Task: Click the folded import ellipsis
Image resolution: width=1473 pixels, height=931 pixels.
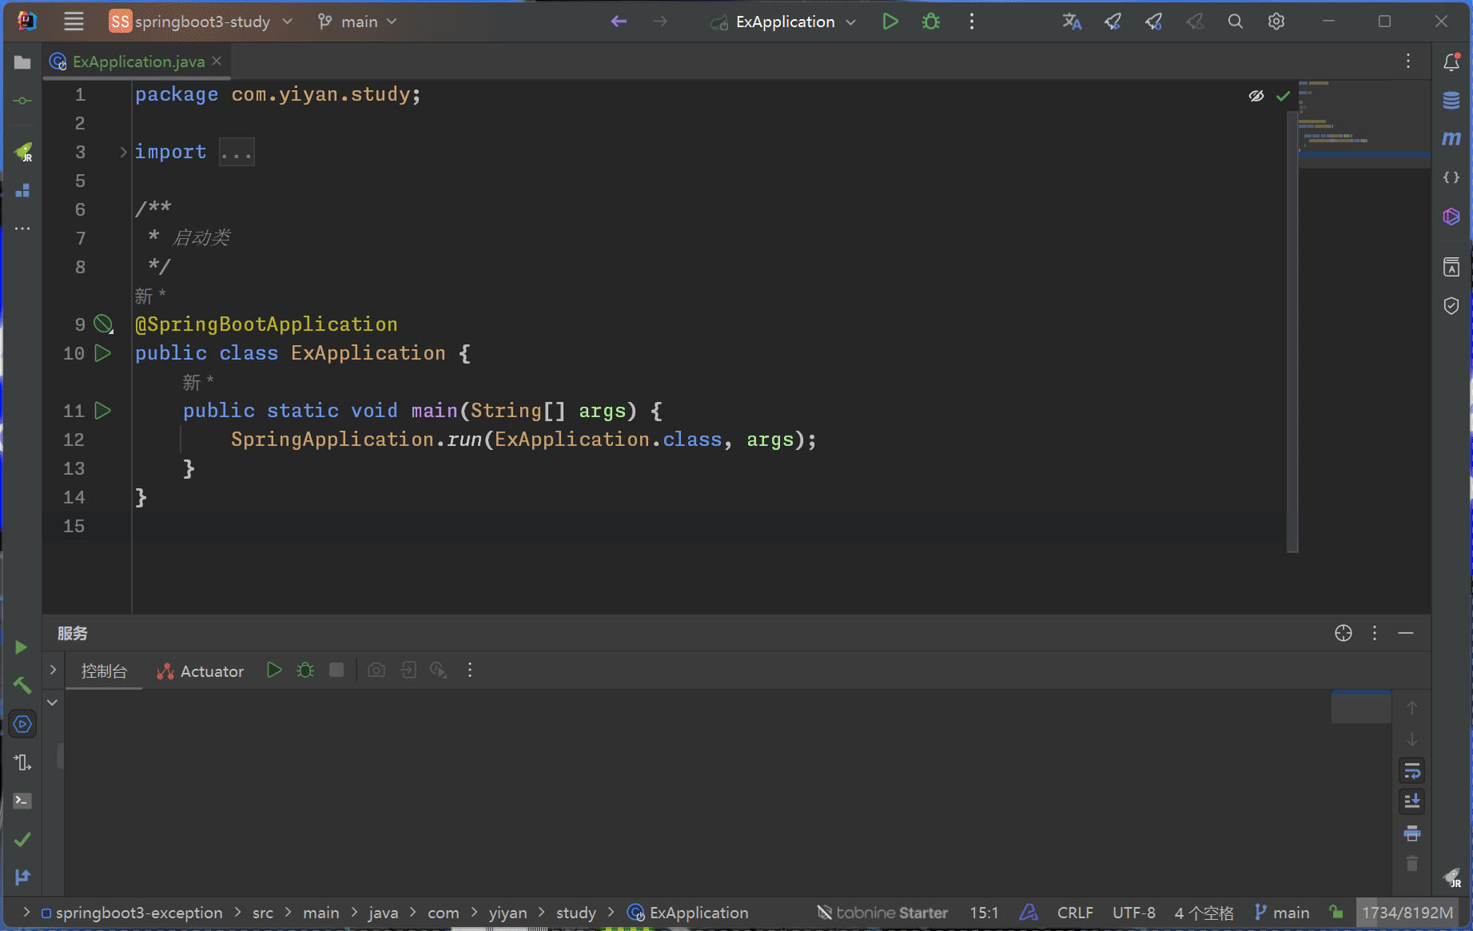Action: (x=237, y=152)
